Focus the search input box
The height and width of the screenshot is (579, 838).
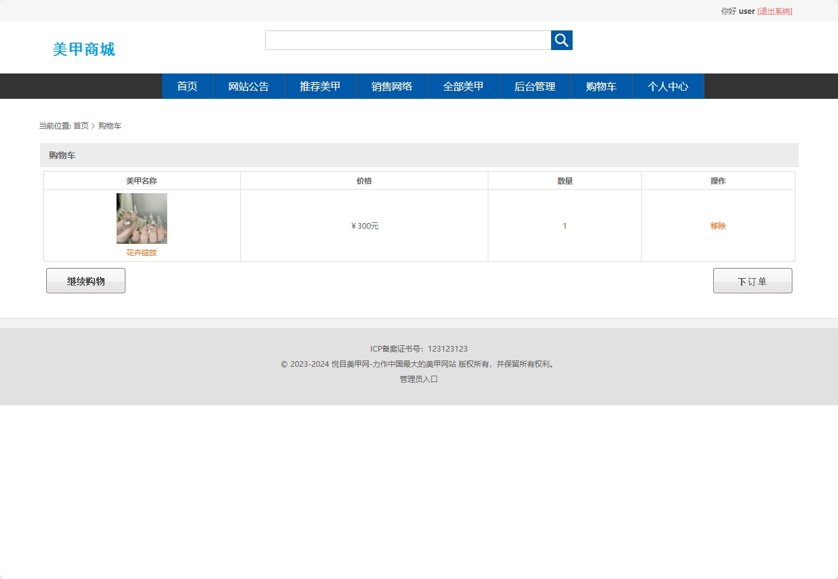[408, 40]
